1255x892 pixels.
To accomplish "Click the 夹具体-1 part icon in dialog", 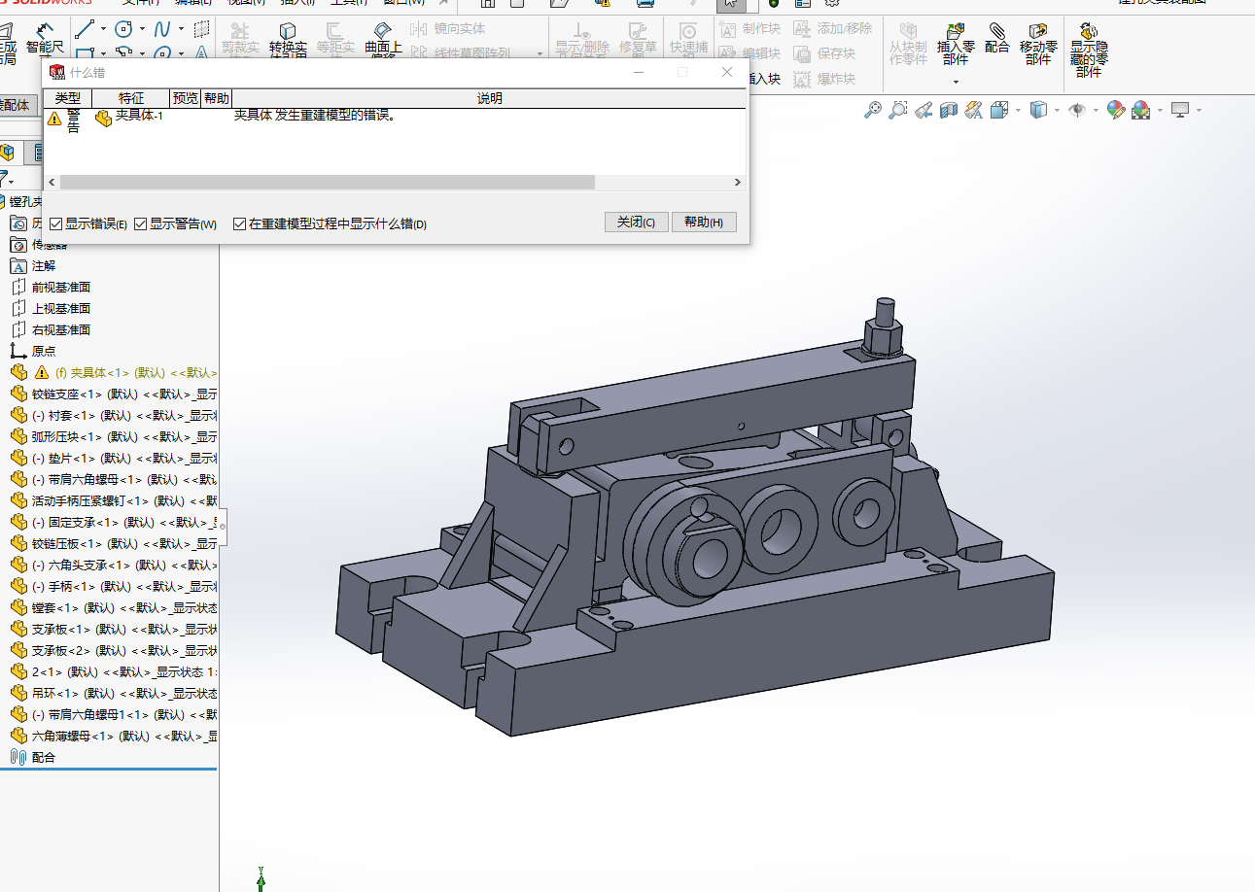I will [103, 119].
